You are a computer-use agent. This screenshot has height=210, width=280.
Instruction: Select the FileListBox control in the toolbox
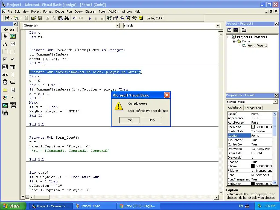[13, 90]
